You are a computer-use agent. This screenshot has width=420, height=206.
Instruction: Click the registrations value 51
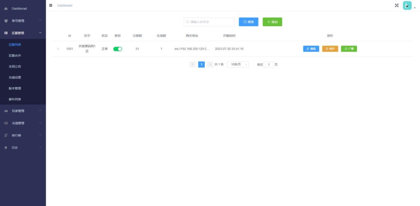click(137, 49)
